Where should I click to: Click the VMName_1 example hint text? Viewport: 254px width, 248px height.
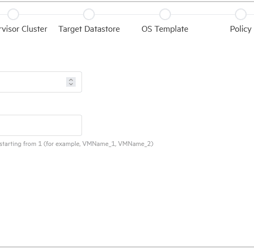(x=99, y=144)
